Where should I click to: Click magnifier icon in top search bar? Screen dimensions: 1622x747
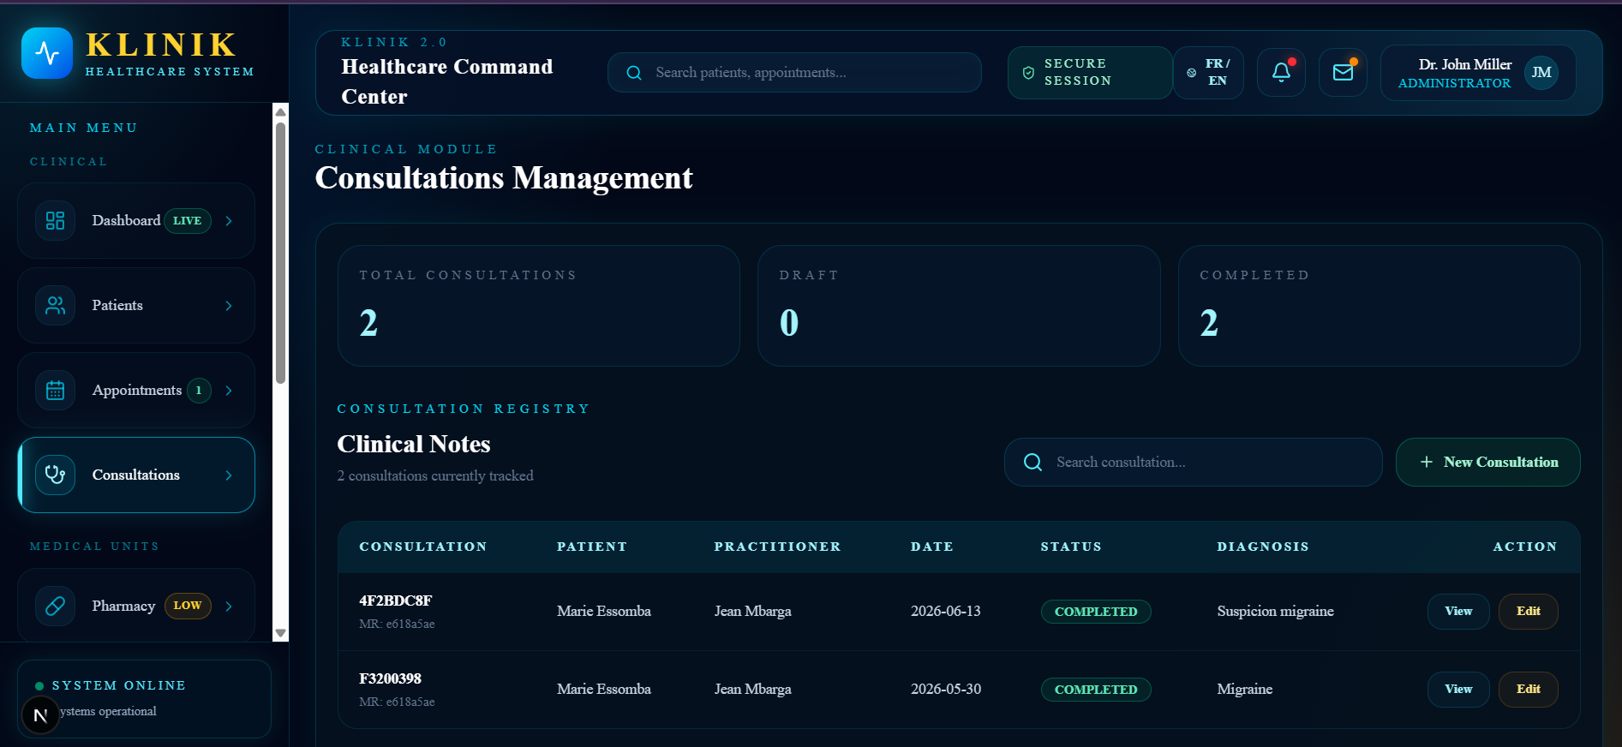coord(634,73)
